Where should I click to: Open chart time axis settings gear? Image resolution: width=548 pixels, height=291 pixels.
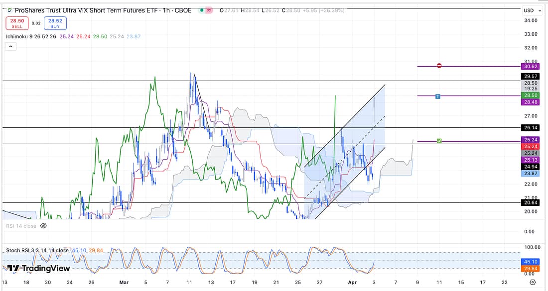(x=533, y=282)
